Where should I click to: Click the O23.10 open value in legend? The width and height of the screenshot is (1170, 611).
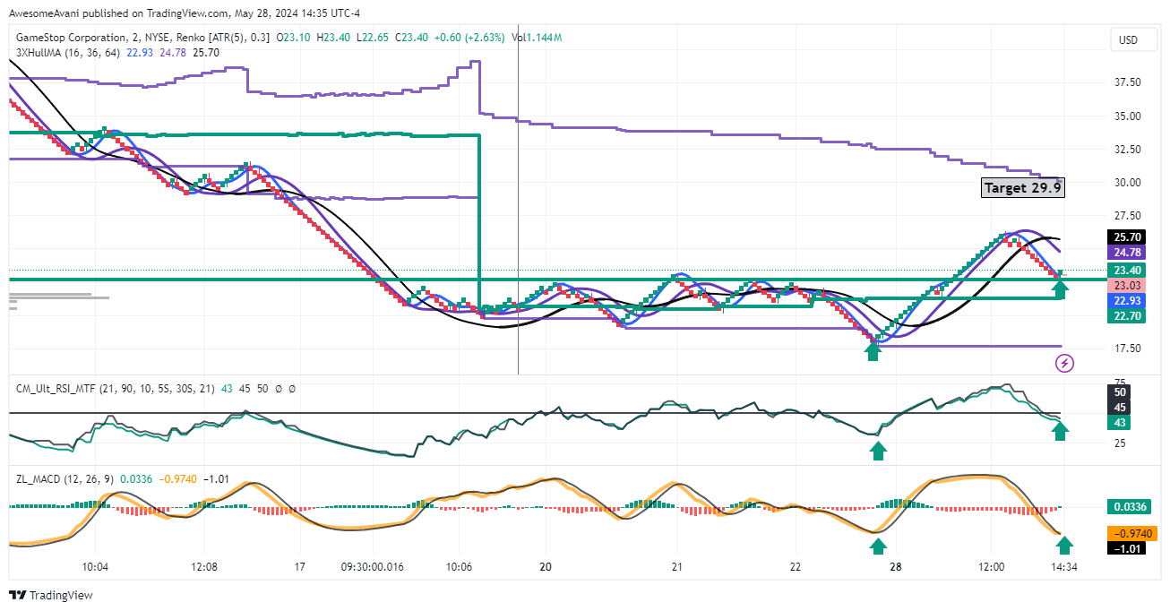tap(293, 38)
